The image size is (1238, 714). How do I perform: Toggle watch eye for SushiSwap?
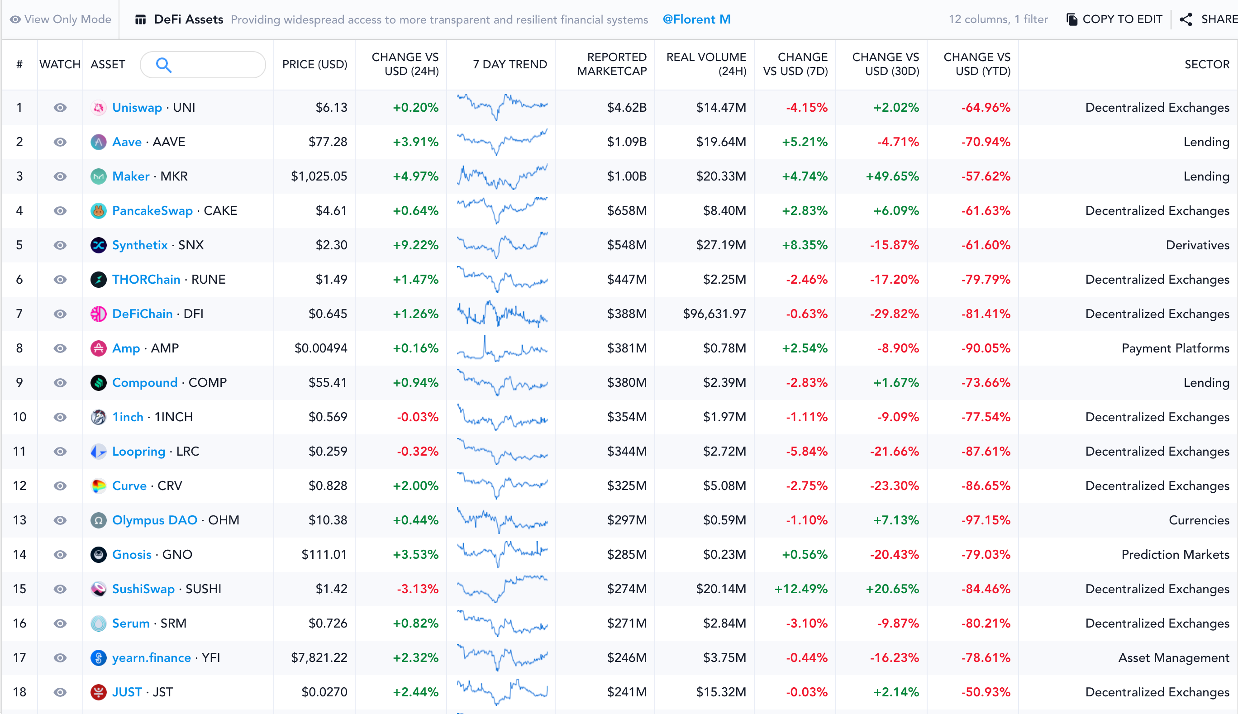click(60, 589)
